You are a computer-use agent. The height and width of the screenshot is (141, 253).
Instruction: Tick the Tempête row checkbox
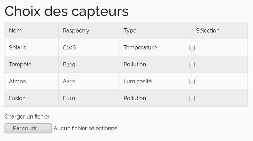pyautogui.click(x=192, y=65)
